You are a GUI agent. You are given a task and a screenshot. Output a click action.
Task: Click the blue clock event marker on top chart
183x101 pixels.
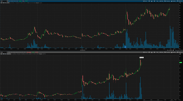[125, 47]
